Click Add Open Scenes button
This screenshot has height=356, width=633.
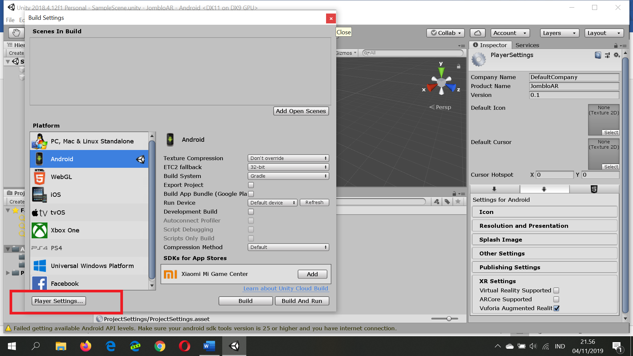(301, 111)
